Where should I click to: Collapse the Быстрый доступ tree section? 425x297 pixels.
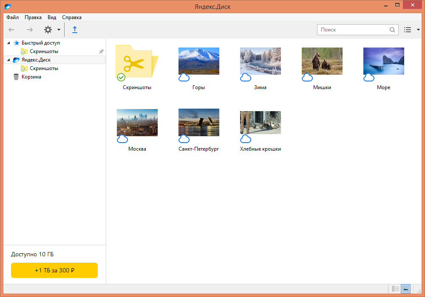[x=9, y=43]
